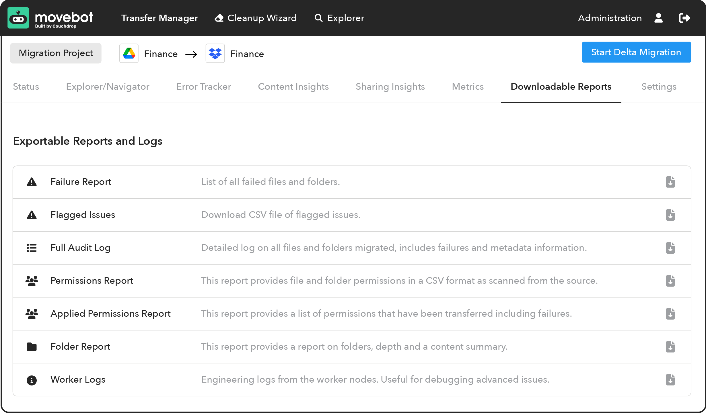
Task: Open the Sharing Insights tab
Action: (390, 87)
